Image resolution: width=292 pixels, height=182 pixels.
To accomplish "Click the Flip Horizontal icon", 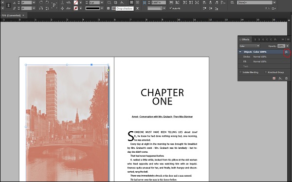I will 41,8.
